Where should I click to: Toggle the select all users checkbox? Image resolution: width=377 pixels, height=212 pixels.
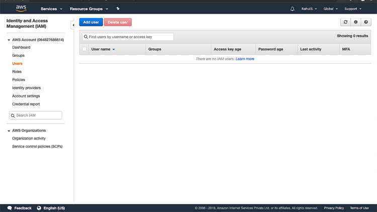(84, 49)
